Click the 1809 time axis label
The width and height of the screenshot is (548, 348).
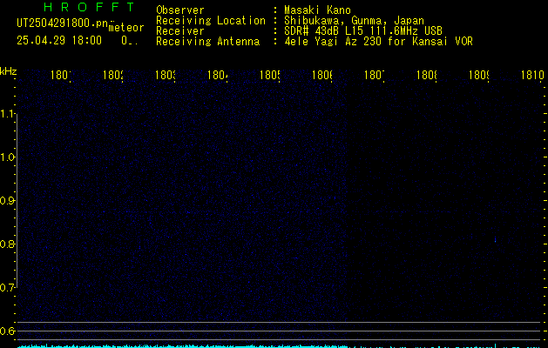pyautogui.click(x=479, y=75)
